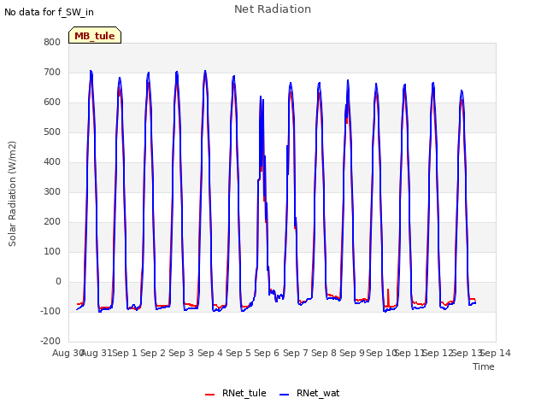This screenshot has height=410, width=547.
Task: Click the 200 y-axis tick label
Action: click(52, 222)
